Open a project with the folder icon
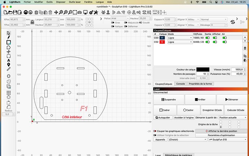This screenshot has height=156, width=249. pos(10,12)
